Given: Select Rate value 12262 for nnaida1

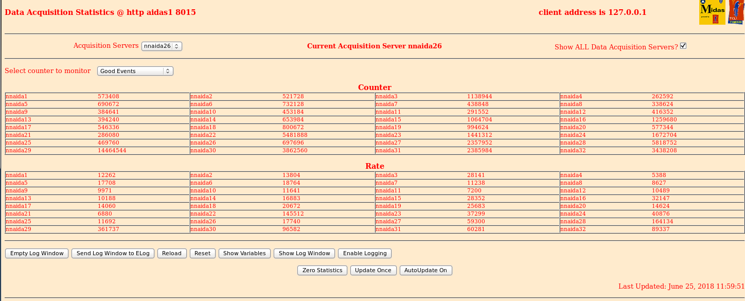Looking at the screenshot, I should pos(107,175).
